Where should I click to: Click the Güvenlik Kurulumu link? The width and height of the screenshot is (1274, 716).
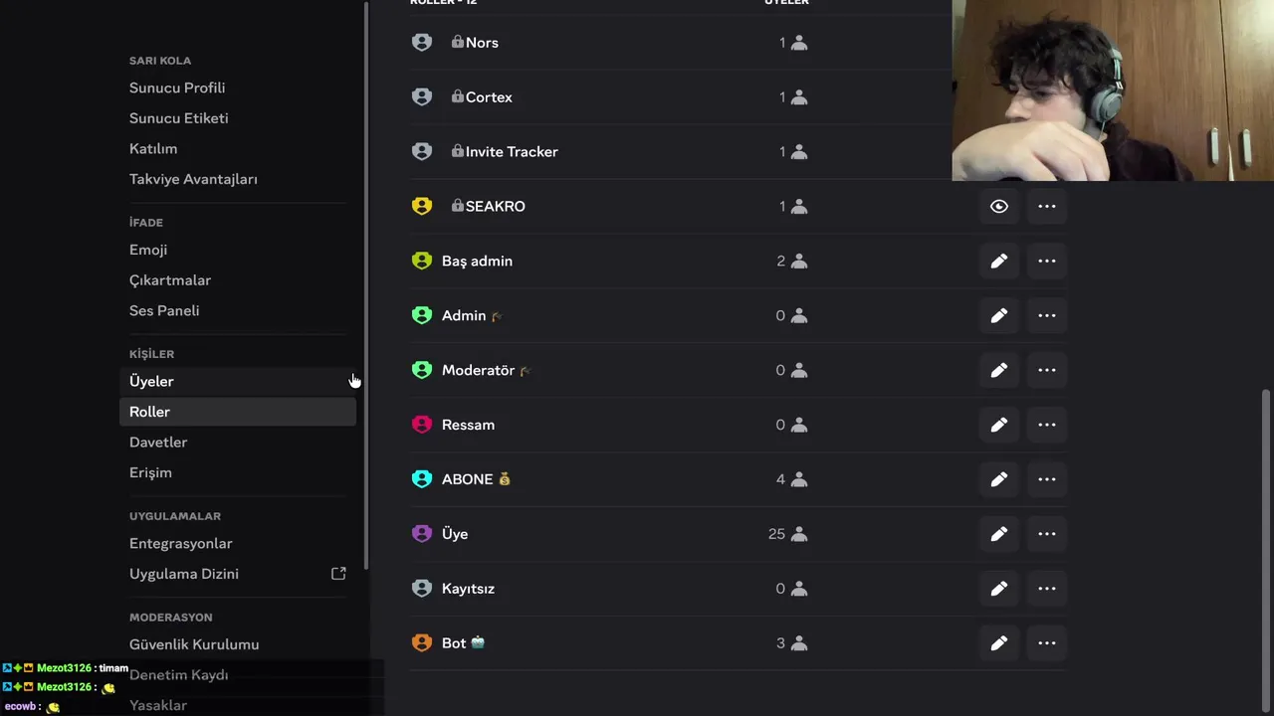tap(194, 644)
